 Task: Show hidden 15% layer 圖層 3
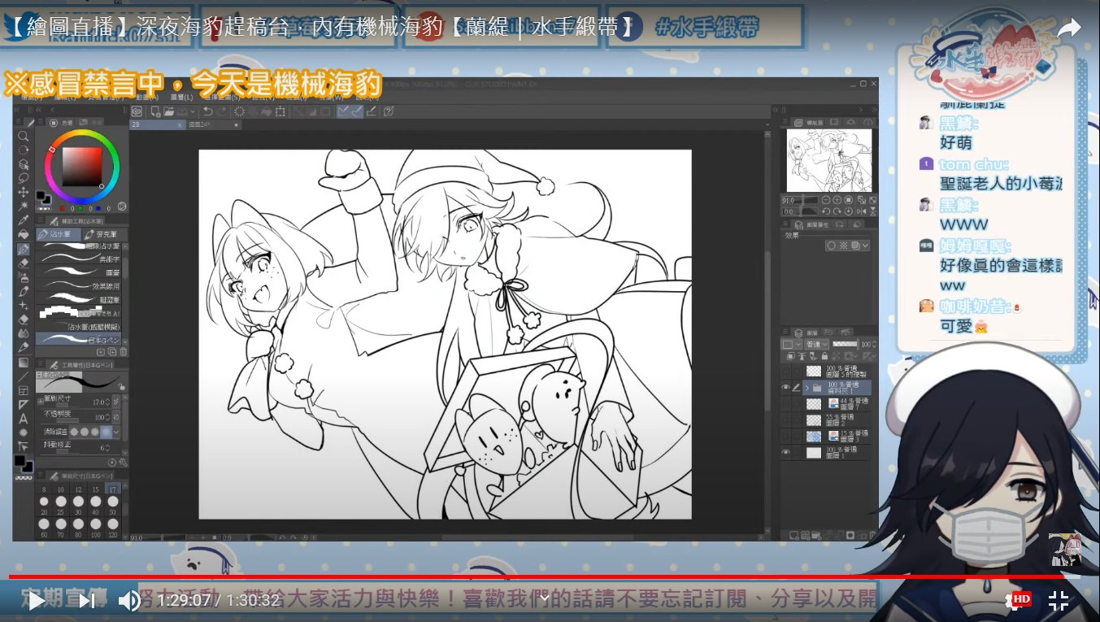785,437
